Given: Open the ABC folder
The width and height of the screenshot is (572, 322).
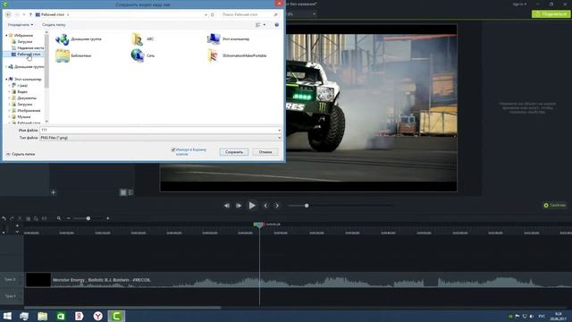Looking at the screenshot, I should pyautogui.click(x=143, y=39).
